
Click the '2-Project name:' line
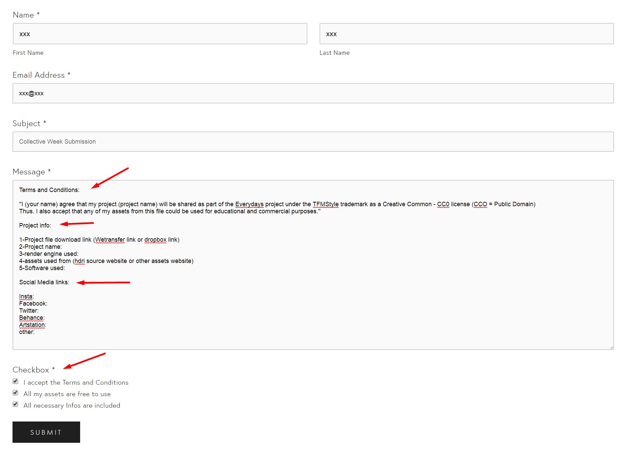click(x=41, y=247)
